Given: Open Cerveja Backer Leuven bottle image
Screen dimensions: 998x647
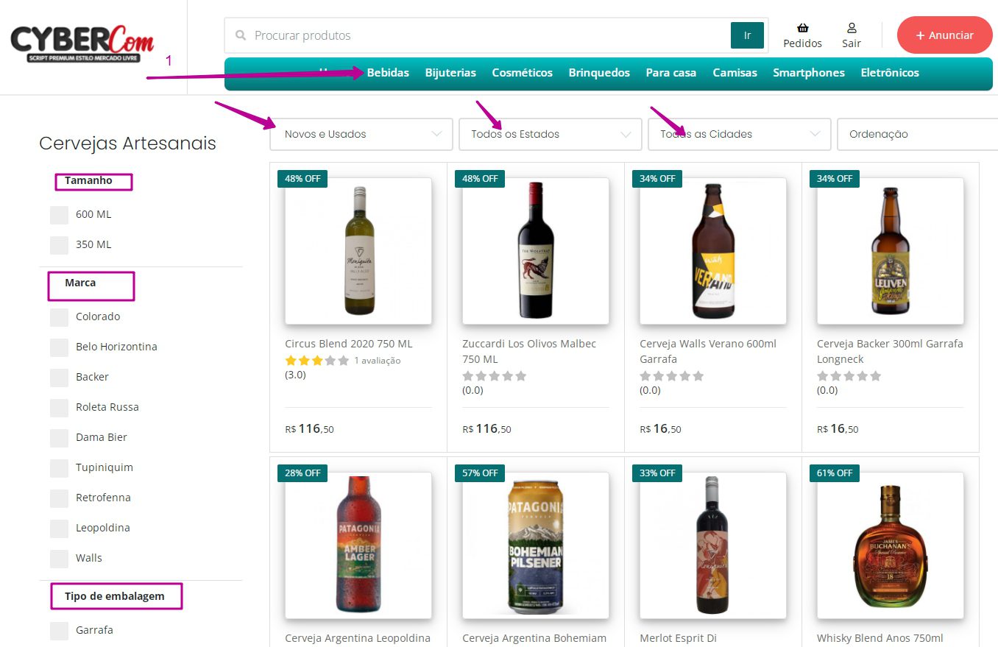Looking at the screenshot, I should [891, 251].
